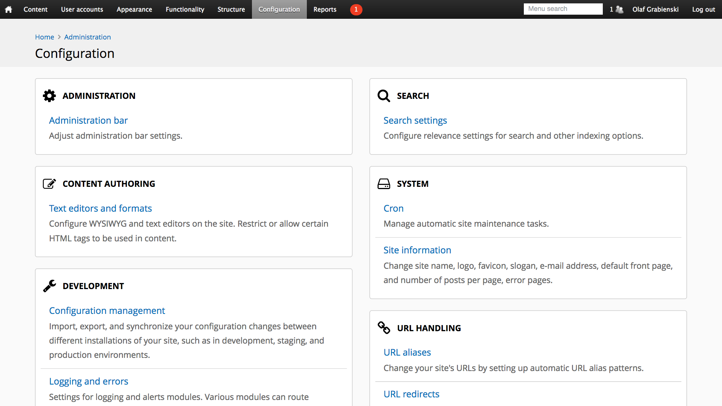Click the URL Handling chain icon

384,328
